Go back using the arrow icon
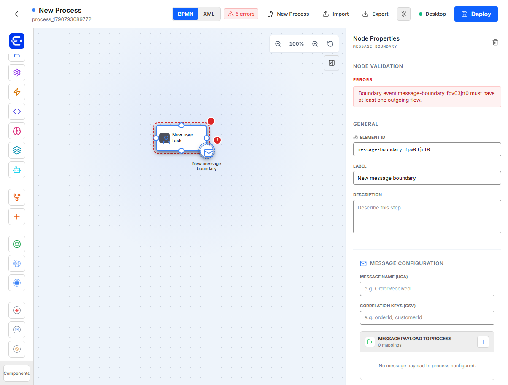The height and width of the screenshot is (385, 508). coord(18,14)
